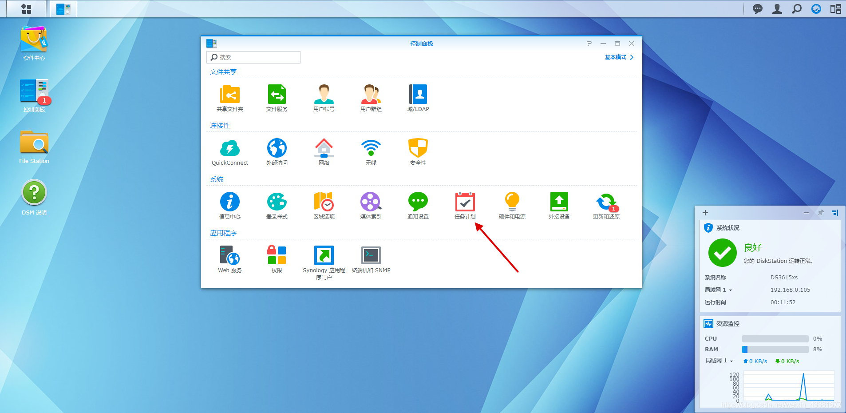Open the Shared Folder (共享文件夹) icon
The image size is (846, 413).
pyautogui.click(x=230, y=95)
